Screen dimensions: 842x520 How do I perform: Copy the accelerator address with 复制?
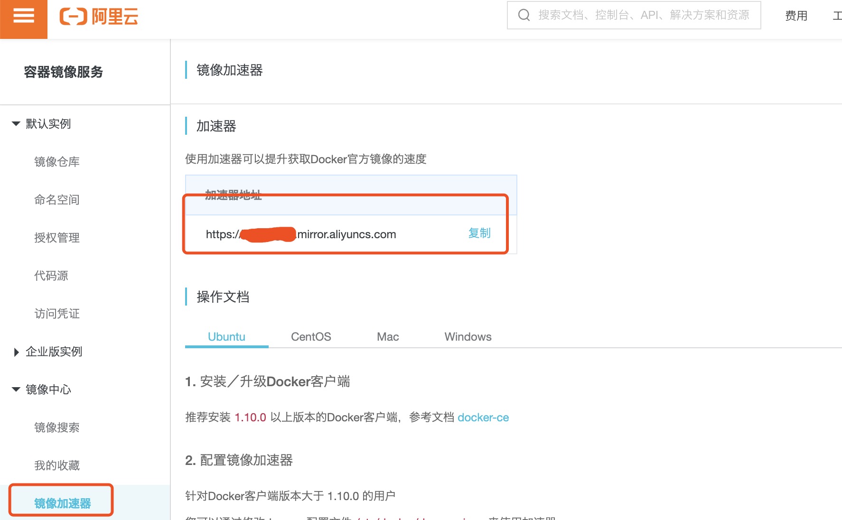[x=478, y=233]
